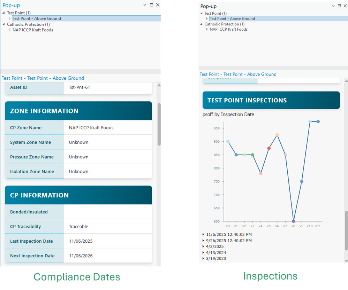Select NAP ICCP Kraft Foods row in right pane
The image size is (348, 290).
(229, 29)
